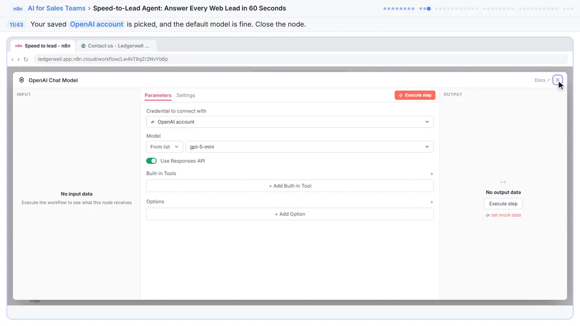Image resolution: width=580 pixels, height=326 pixels.
Task: Click the n8n logo in tutorial header
Action: pos(18,8)
